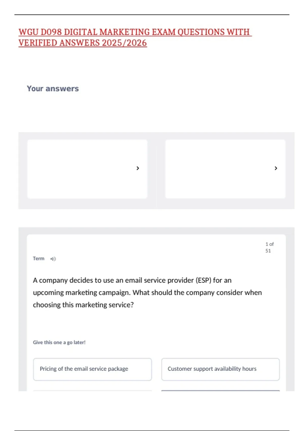Pick the partially visible bottom-left answer option

(x=92, y=390)
